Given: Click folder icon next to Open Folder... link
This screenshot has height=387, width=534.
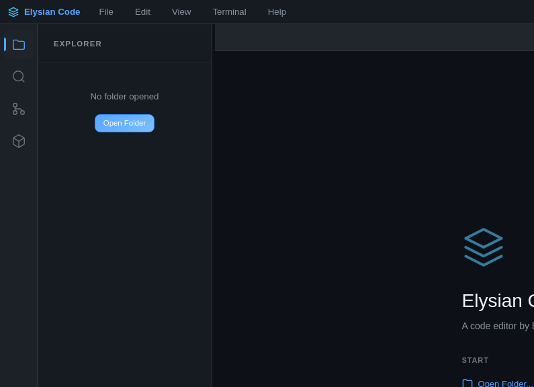Looking at the screenshot, I should [468, 383].
